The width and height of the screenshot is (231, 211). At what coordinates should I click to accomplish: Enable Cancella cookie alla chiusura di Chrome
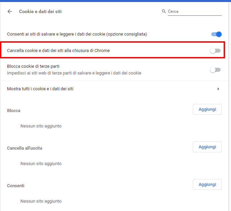[215, 51]
